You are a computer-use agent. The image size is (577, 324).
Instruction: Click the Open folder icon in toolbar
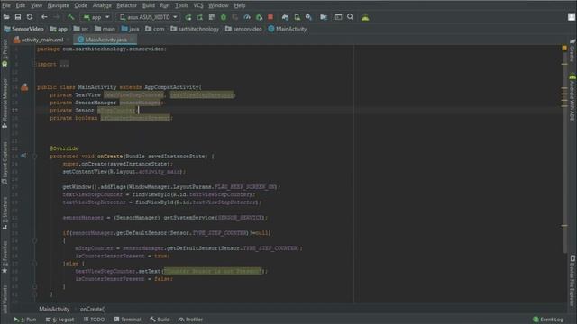pos(6,17)
